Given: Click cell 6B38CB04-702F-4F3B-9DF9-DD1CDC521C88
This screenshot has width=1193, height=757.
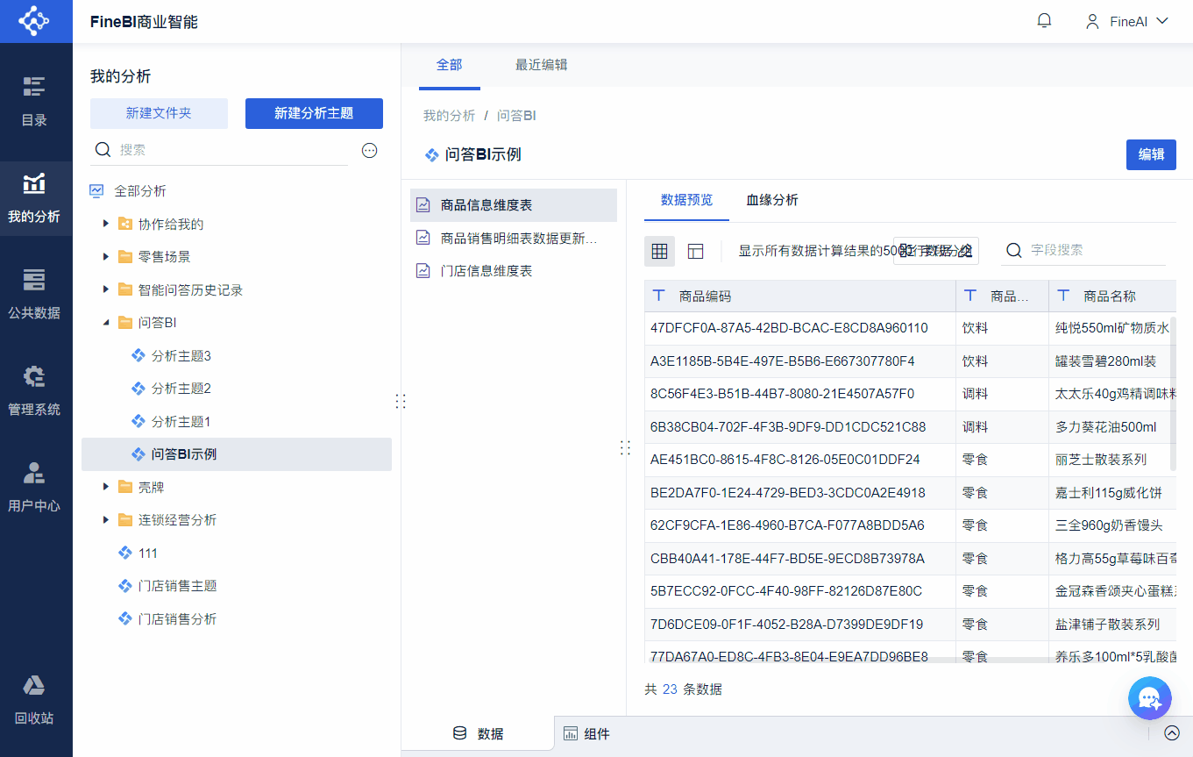Looking at the screenshot, I should coord(799,427).
